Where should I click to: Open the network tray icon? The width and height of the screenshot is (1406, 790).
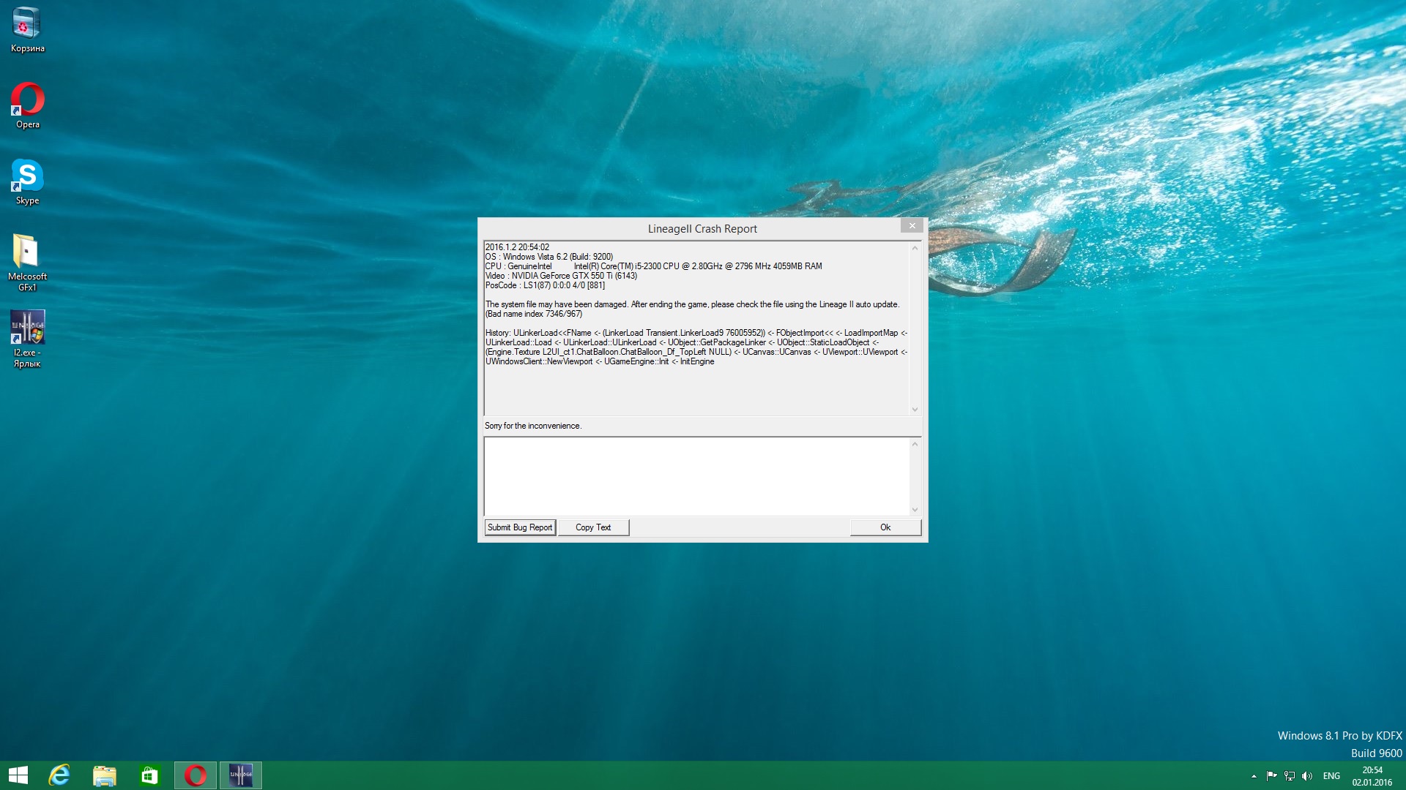(1290, 776)
